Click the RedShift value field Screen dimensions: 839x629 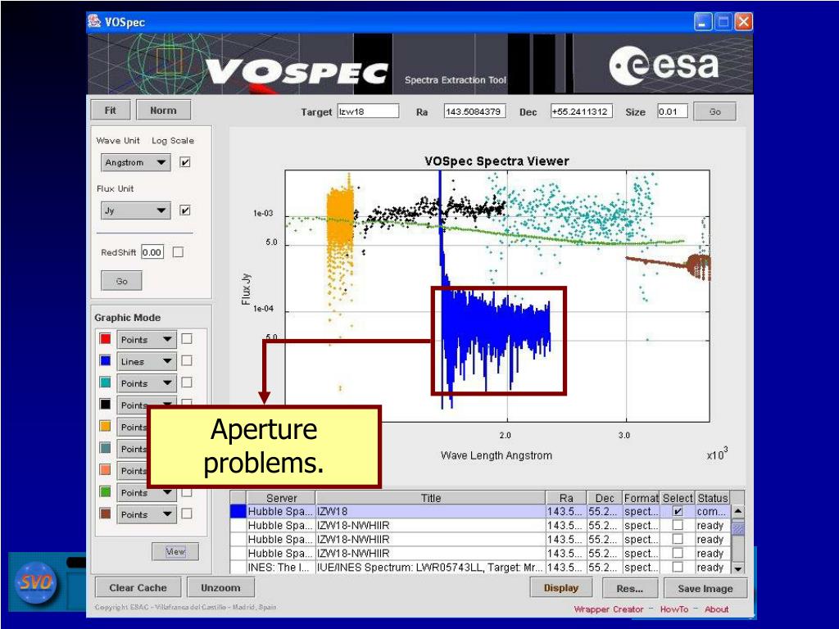[x=152, y=252]
